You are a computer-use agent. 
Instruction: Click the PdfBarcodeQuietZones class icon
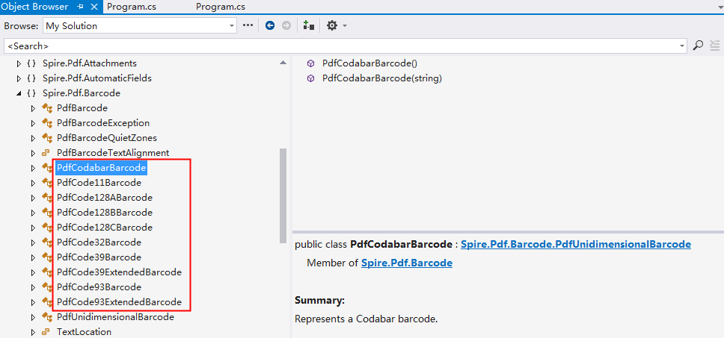click(46, 138)
